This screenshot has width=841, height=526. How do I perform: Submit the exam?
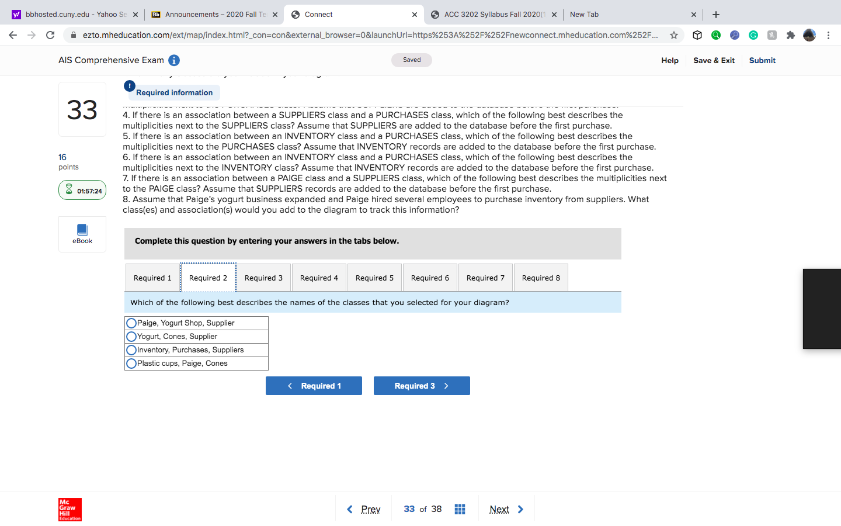click(x=762, y=60)
